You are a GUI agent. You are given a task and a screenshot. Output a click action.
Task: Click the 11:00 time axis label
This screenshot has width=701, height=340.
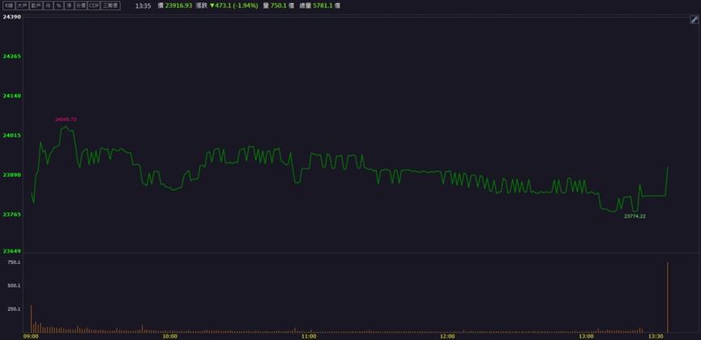(309, 337)
